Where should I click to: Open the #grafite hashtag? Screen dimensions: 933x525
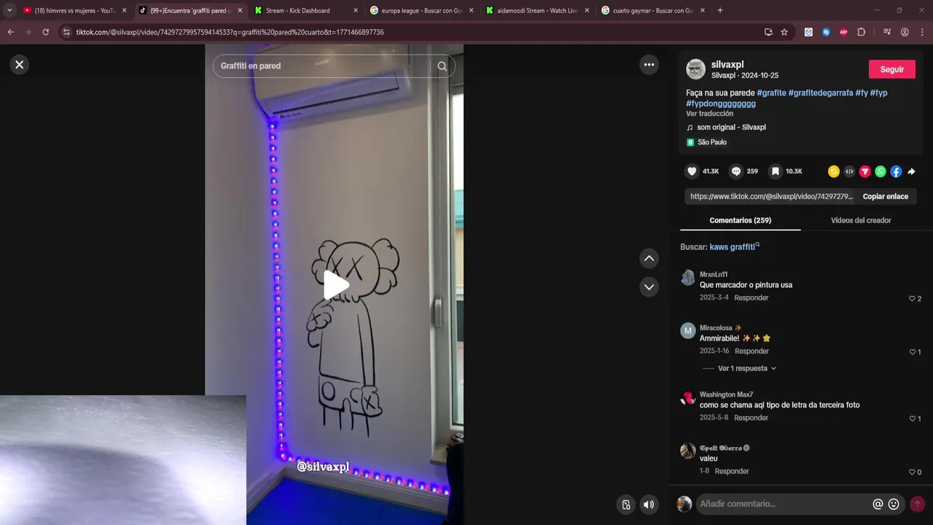coord(771,93)
